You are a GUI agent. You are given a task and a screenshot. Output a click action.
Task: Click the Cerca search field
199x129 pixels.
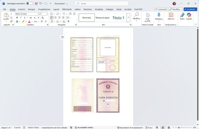point(102,4)
